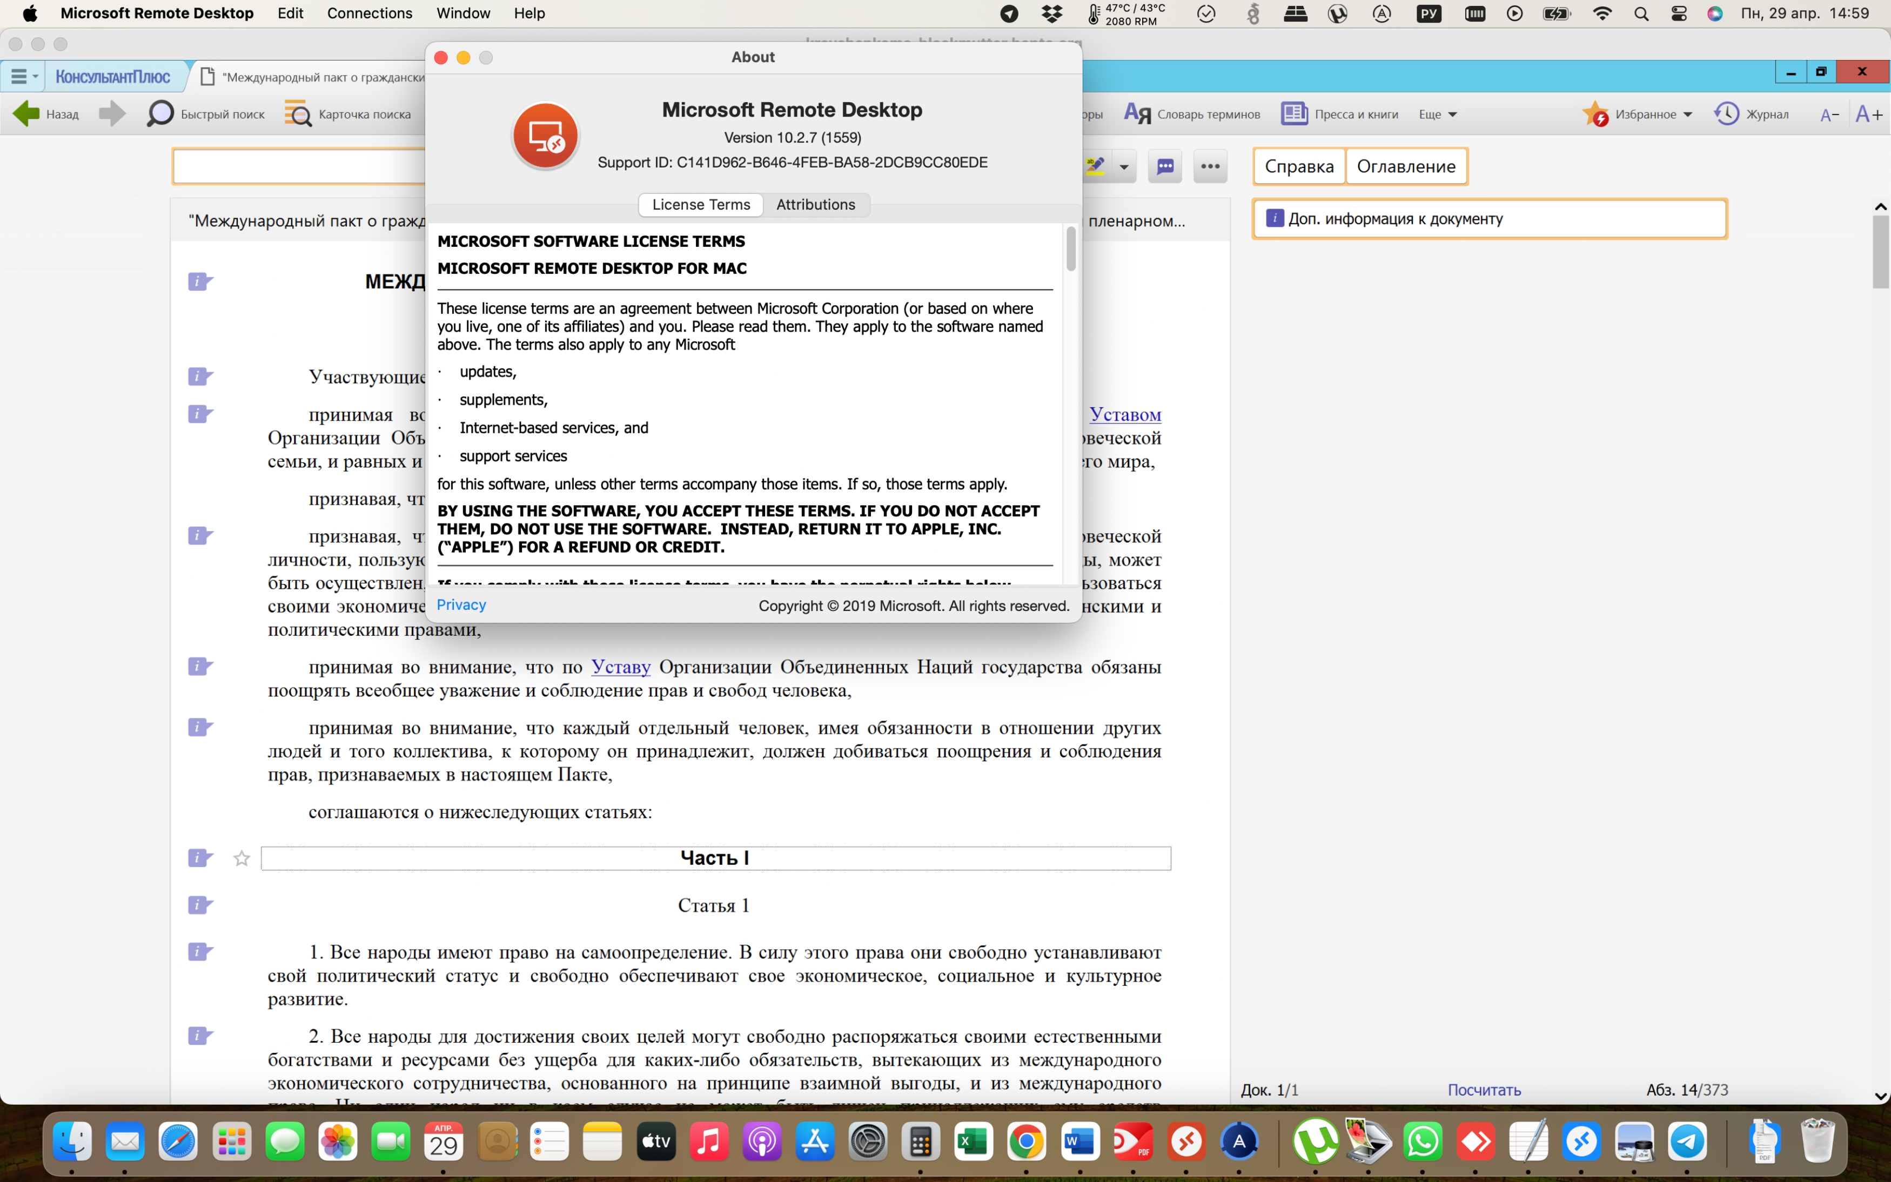This screenshot has width=1891, height=1182.
Task: Open the Dropbox menu bar icon
Action: (x=1051, y=14)
